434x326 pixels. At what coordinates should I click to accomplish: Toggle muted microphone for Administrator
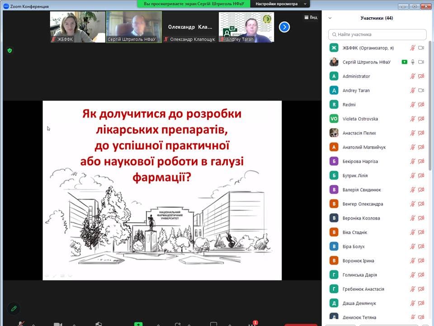pos(413,76)
